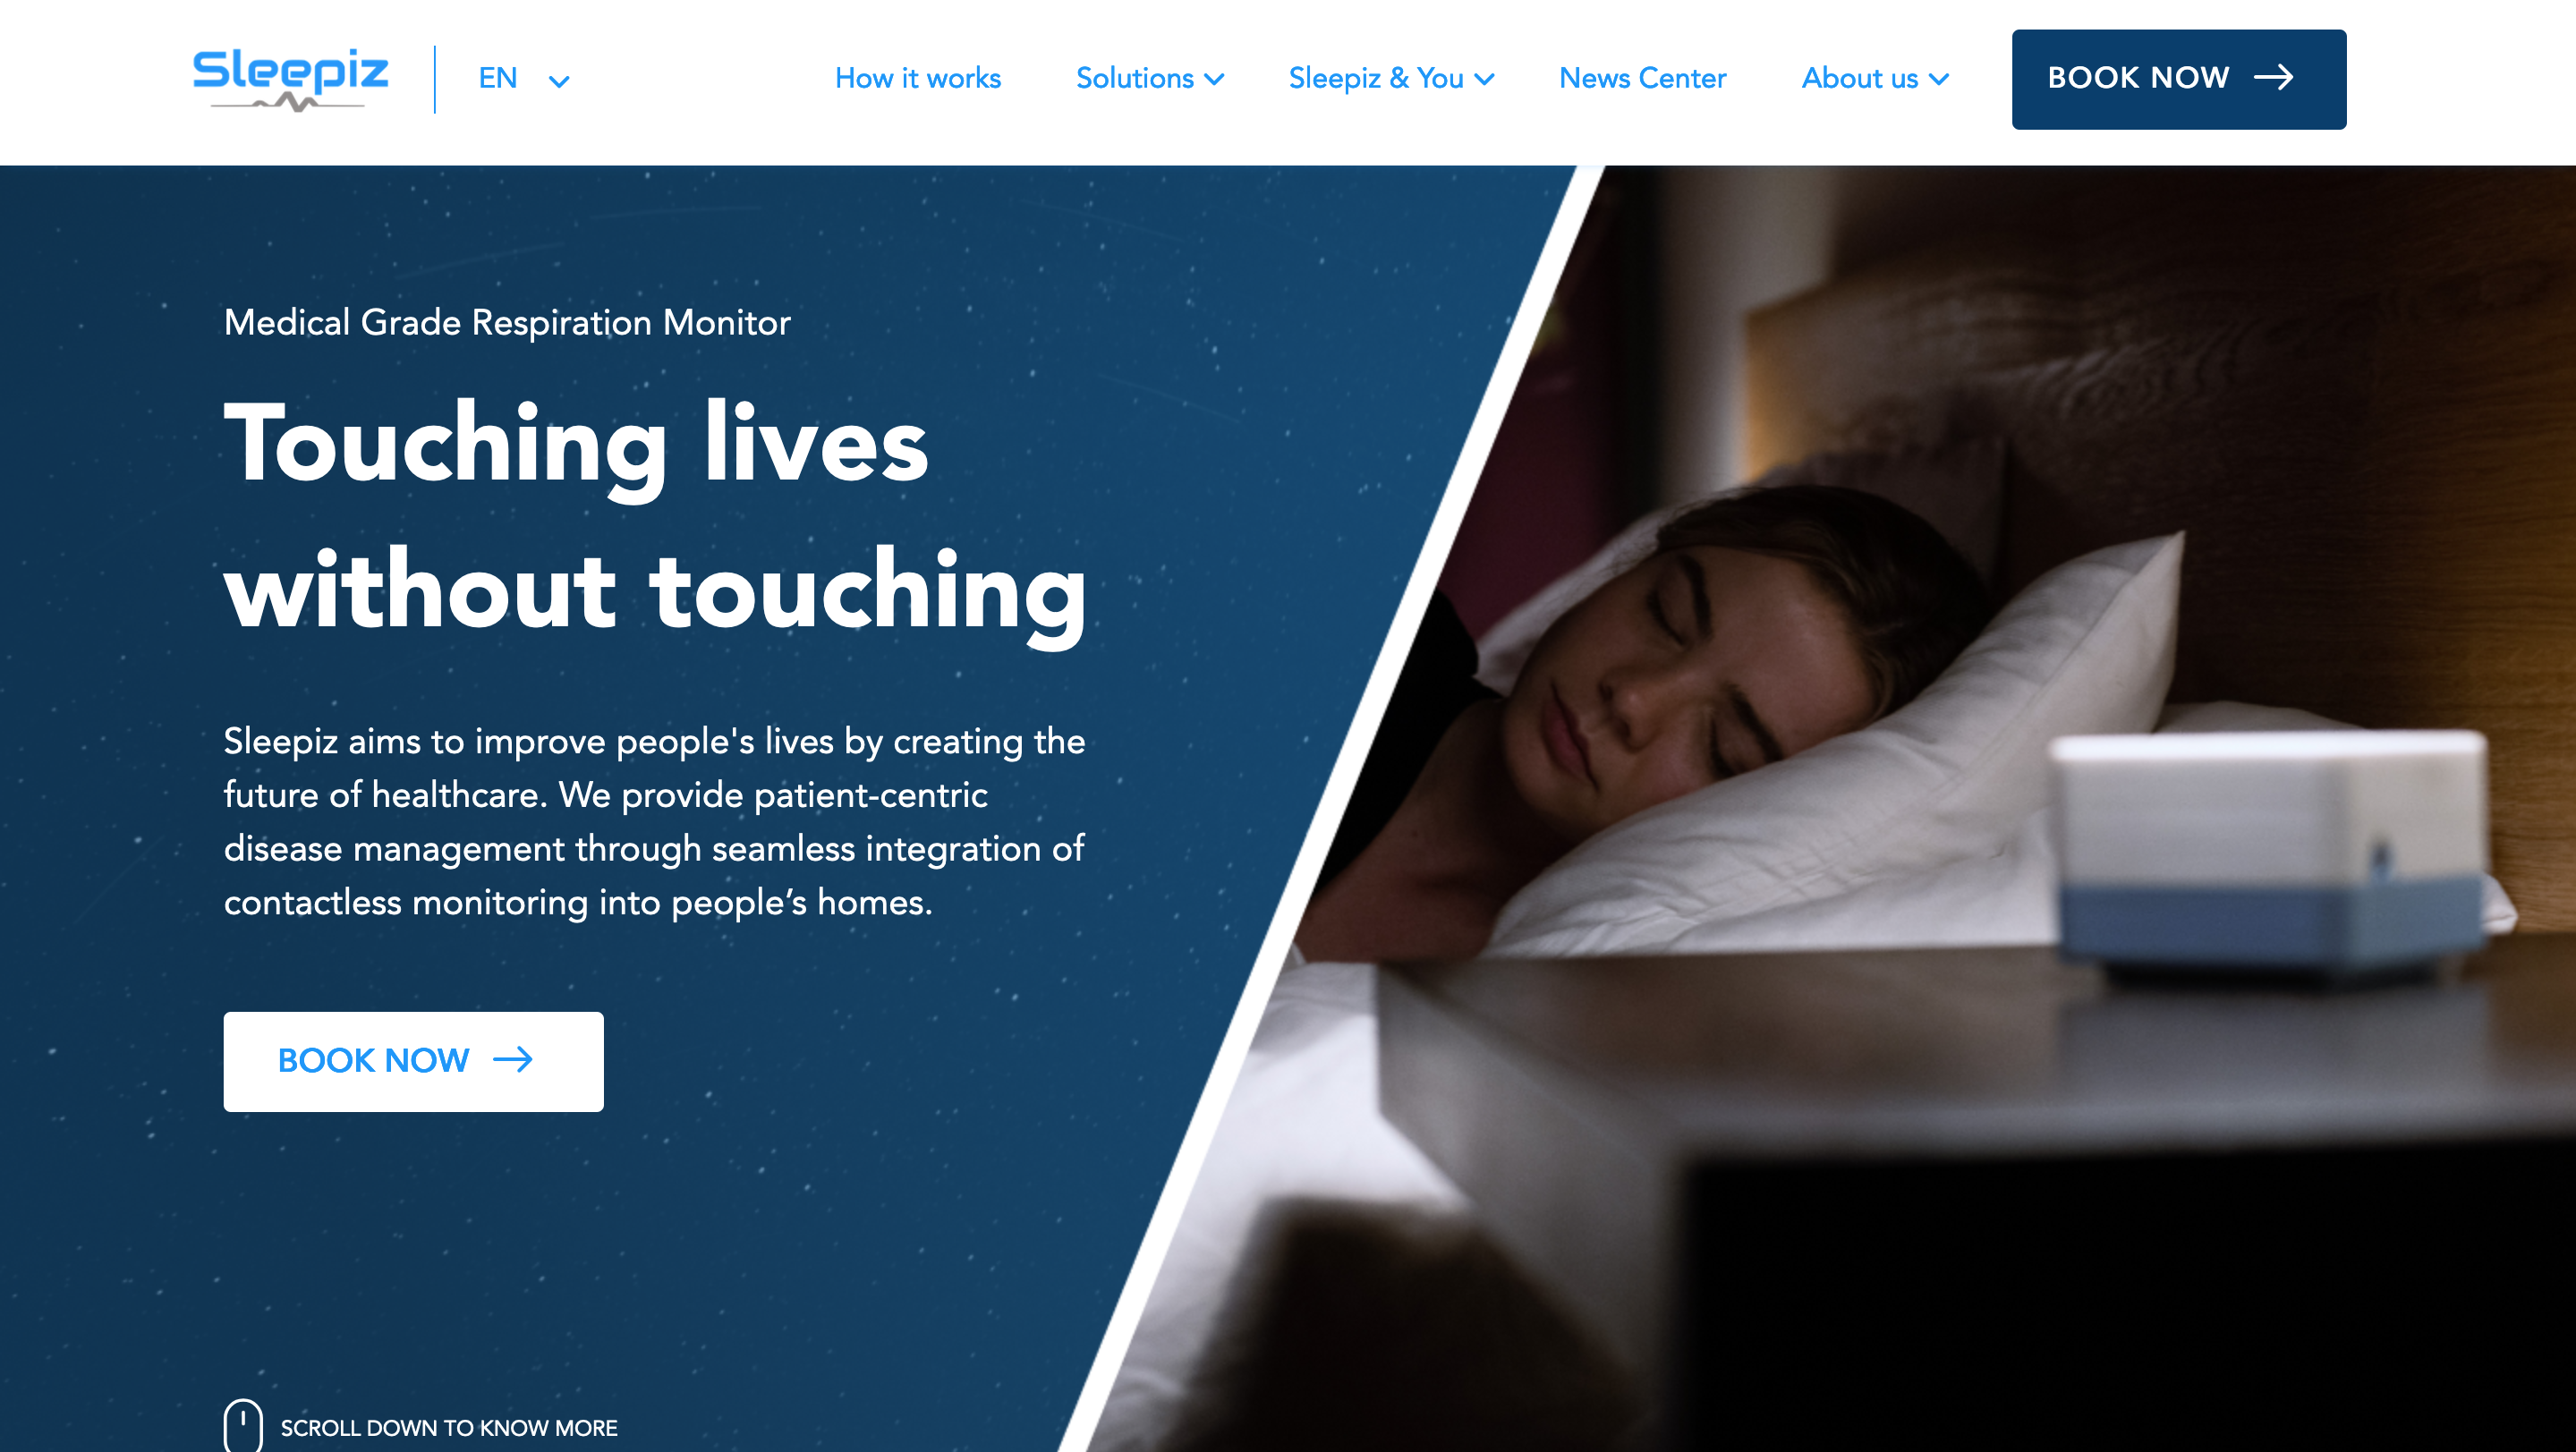Expand the Sleepiz & You chevron
This screenshot has width=2576, height=1452.
point(1484,79)
